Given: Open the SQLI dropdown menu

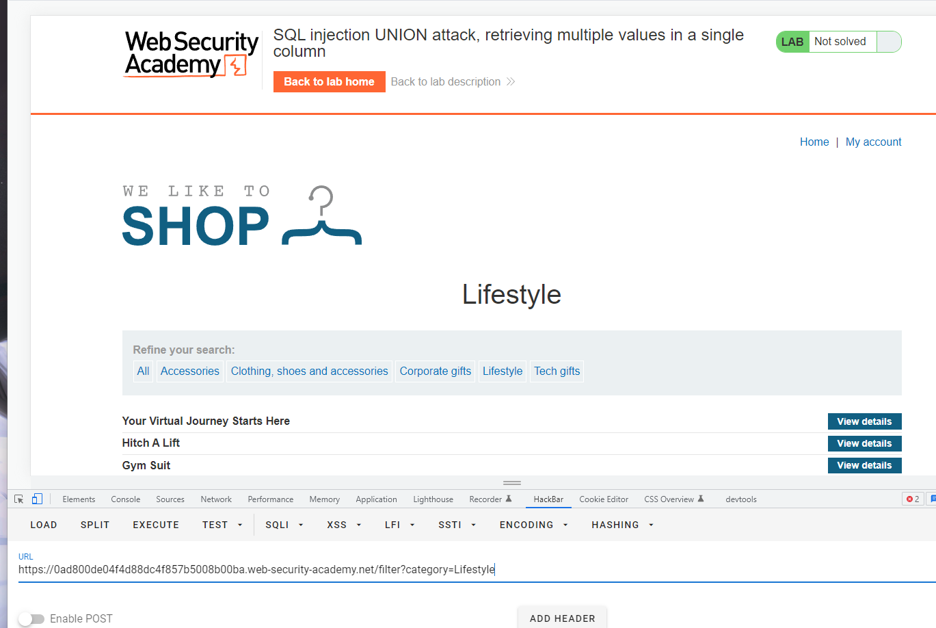Looking at the screenshot, I should [284, 525].
